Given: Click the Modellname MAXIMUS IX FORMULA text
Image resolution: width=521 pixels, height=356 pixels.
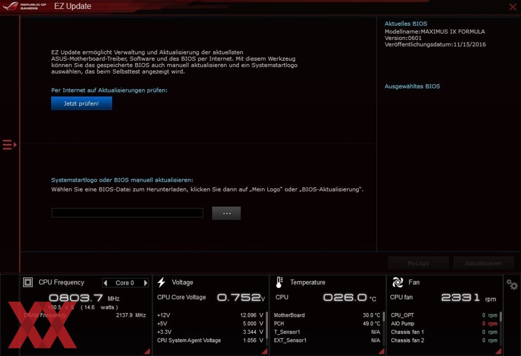Looking at the screenshot, I should point(435,31).
